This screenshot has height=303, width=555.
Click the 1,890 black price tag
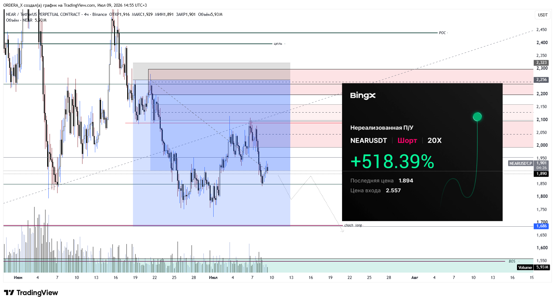click(541, 174)
